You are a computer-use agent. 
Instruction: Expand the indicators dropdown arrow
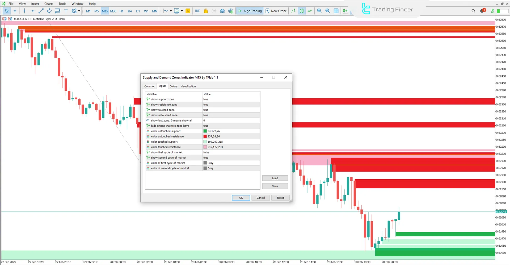182,11
